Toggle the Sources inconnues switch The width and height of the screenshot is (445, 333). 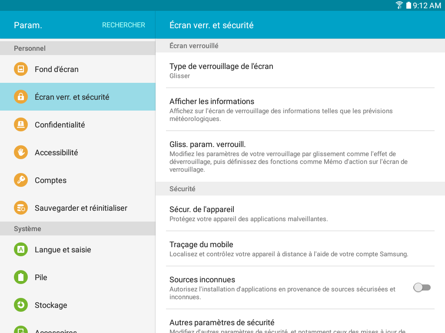click(x=422, y=287)
